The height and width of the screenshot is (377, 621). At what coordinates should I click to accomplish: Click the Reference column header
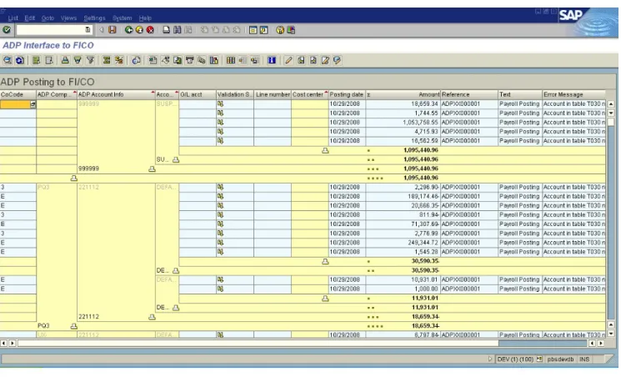tap(469, 94)
